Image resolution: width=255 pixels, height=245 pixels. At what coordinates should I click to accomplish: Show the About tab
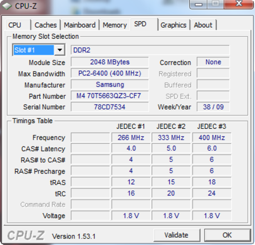tap(203, 25)
